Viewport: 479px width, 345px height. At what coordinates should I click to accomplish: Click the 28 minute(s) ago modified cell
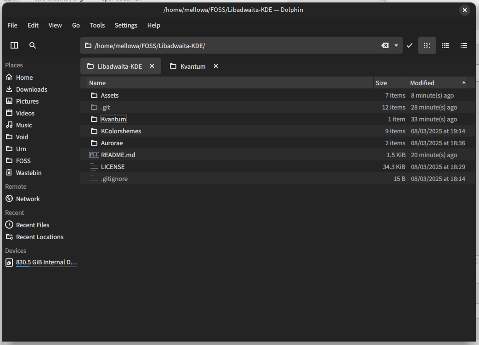click(434, 107)
